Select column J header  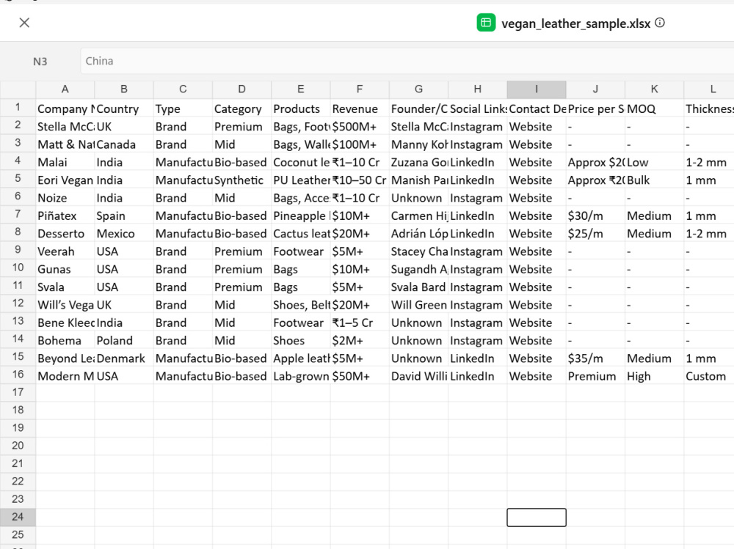(x=595, y=89)
